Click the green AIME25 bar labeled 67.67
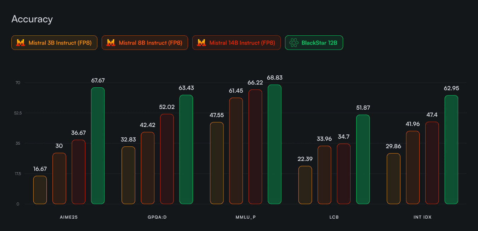The height and width of the screenshot is (231, 478). (98, 146)
